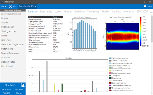Viewport: 153px width, 95px height.
Task: Click the DC module deviation from STC label
Action: click(120, 66)
